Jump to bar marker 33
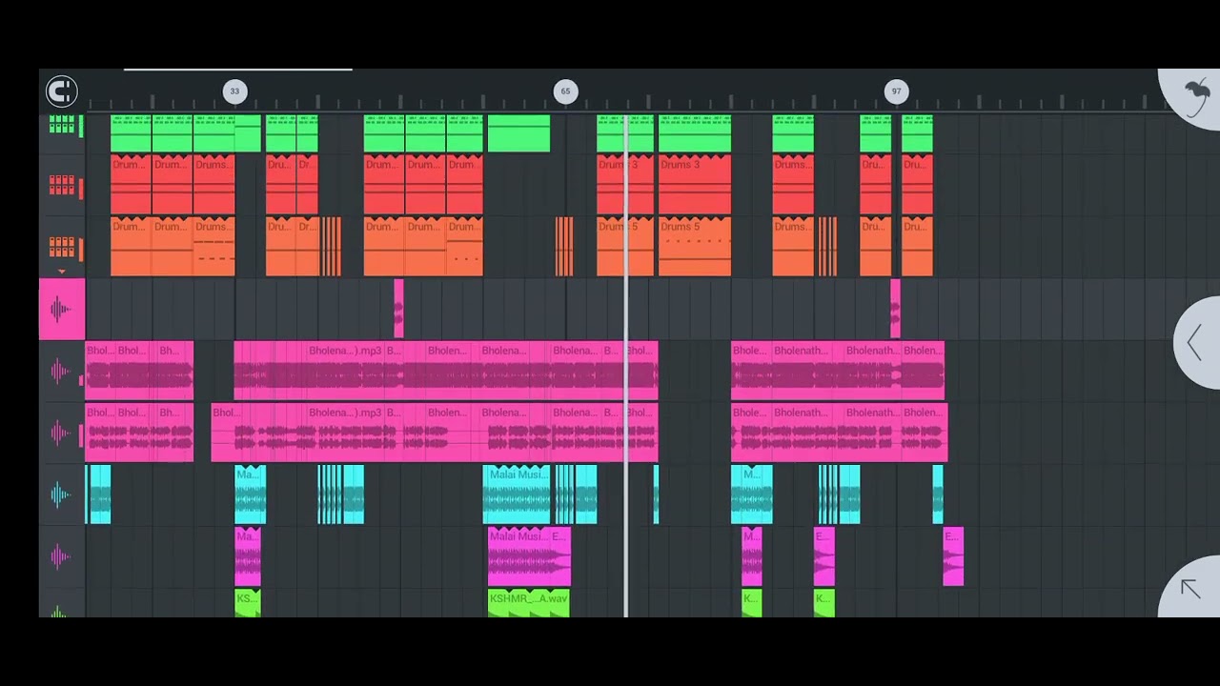1220x686 pixels. coord(234,91)
